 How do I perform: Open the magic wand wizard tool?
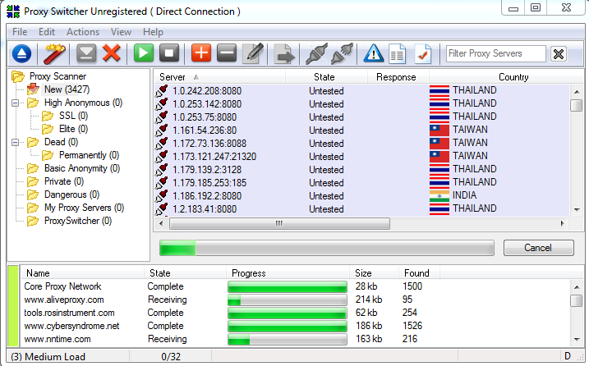(55, 53)
